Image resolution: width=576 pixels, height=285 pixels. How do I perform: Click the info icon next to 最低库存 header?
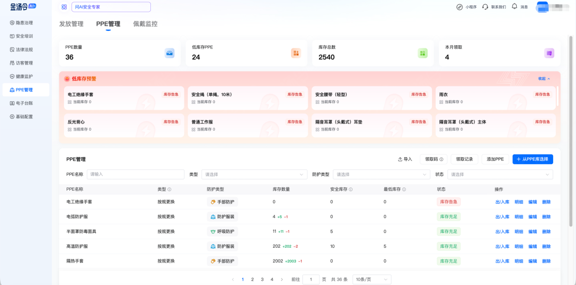(x=404, y=190)
